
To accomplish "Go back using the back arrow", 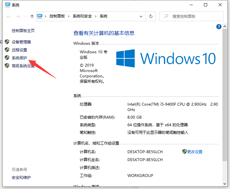I will pyautogui.click(x=9, y=16).
